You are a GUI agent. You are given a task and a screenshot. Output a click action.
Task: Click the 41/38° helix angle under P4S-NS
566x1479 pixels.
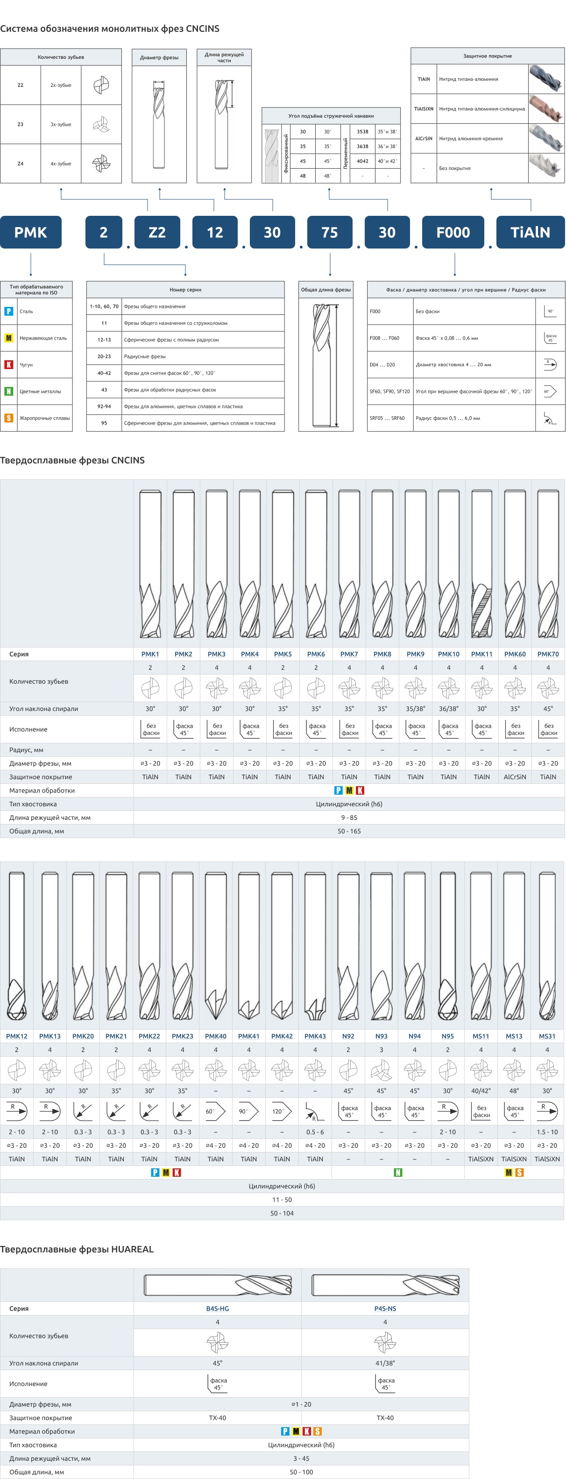coord(385,1363)
